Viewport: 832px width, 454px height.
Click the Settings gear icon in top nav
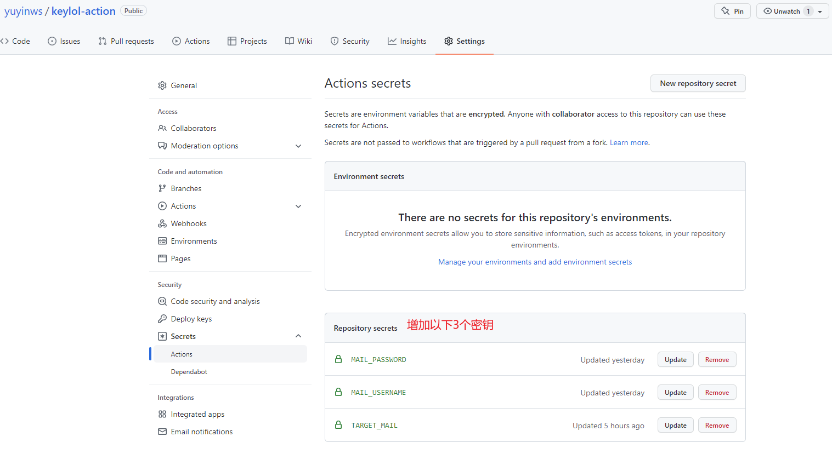click(449, 41)
